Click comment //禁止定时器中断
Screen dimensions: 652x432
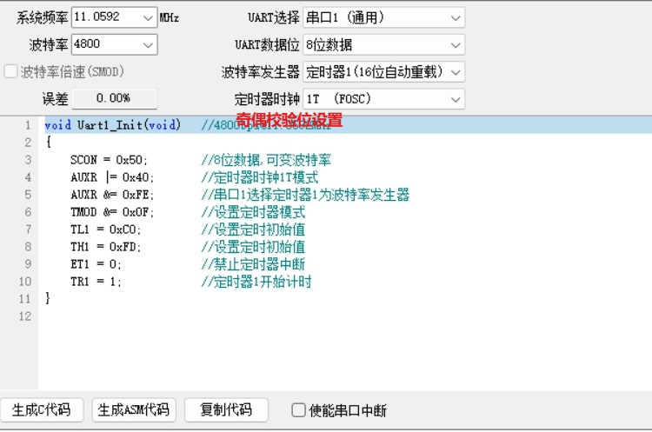click(253, 264)
